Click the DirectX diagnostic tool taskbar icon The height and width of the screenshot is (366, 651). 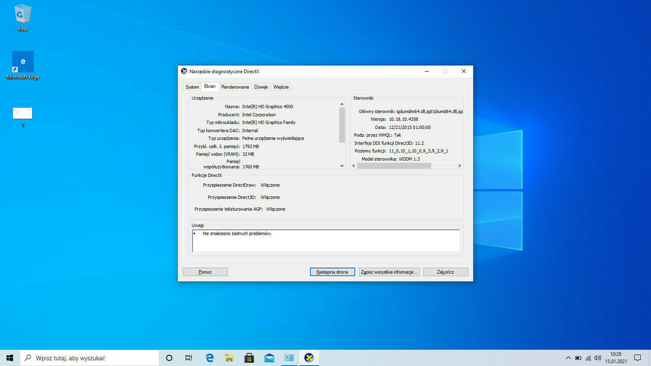(309, 358)
